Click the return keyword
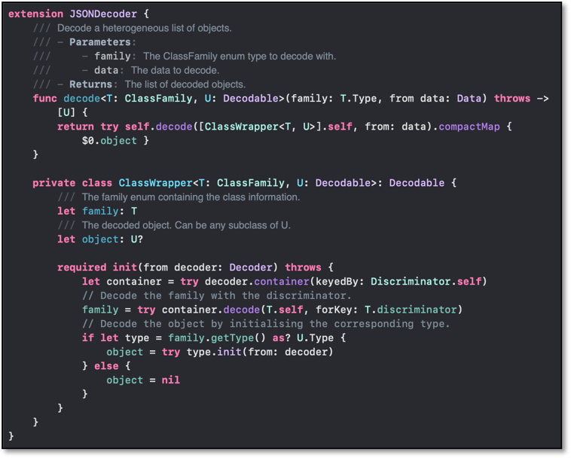This screenshot has height=458, width=571. click(75, 127)
